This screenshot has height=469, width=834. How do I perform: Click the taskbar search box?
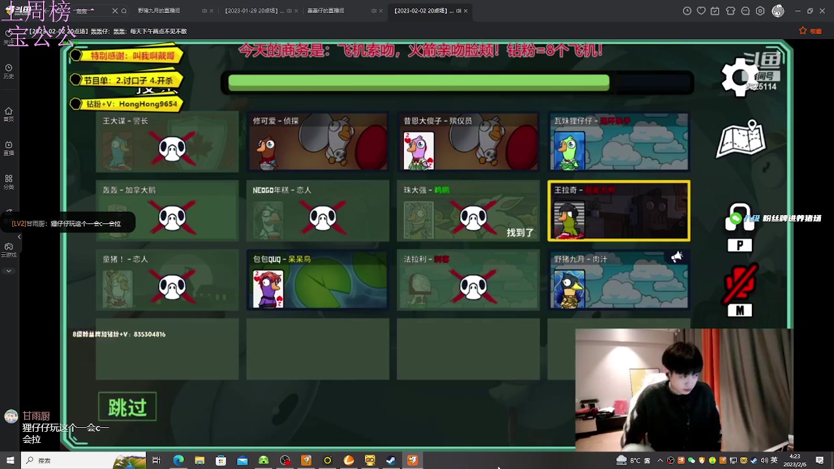[x=83, y=461]
